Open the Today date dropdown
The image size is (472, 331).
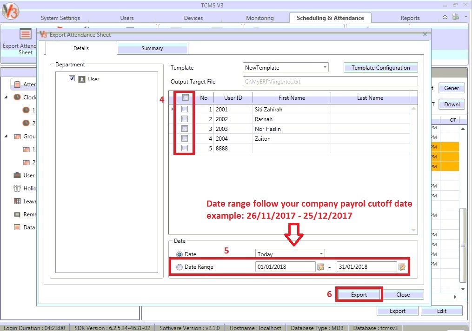(x=321, y=254)
